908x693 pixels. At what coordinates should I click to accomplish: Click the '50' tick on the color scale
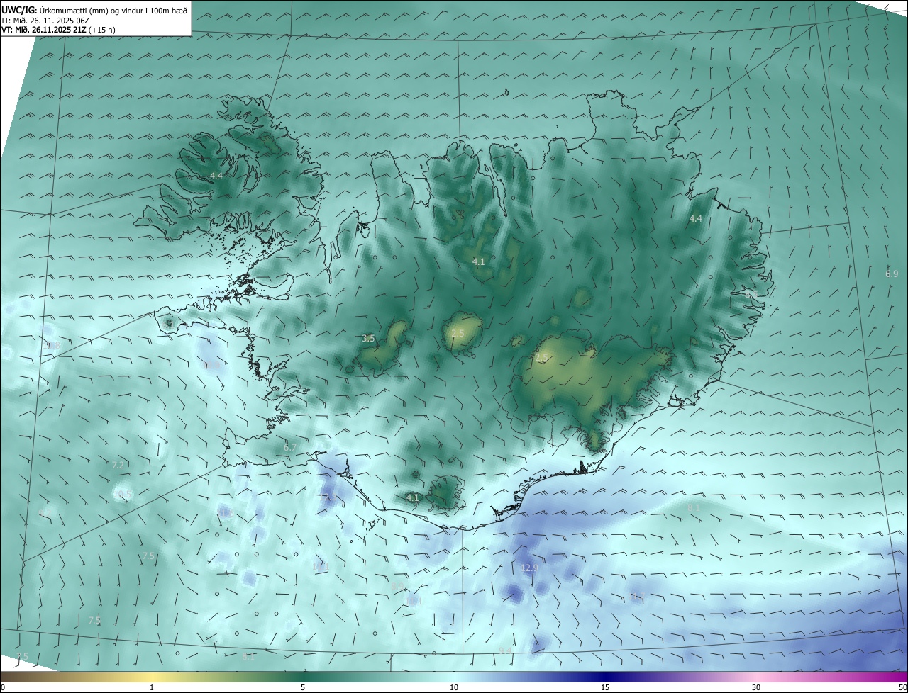[902, 687]
